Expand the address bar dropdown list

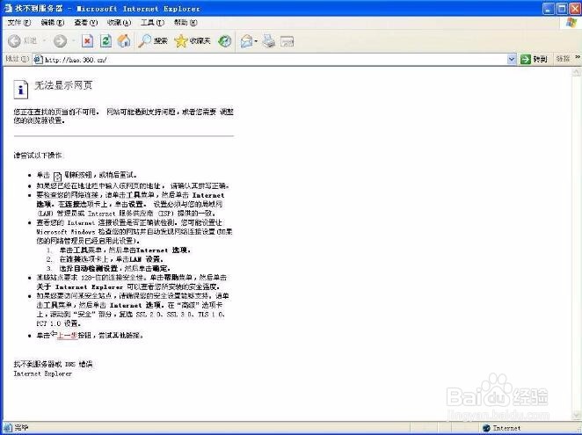point(512,60)
